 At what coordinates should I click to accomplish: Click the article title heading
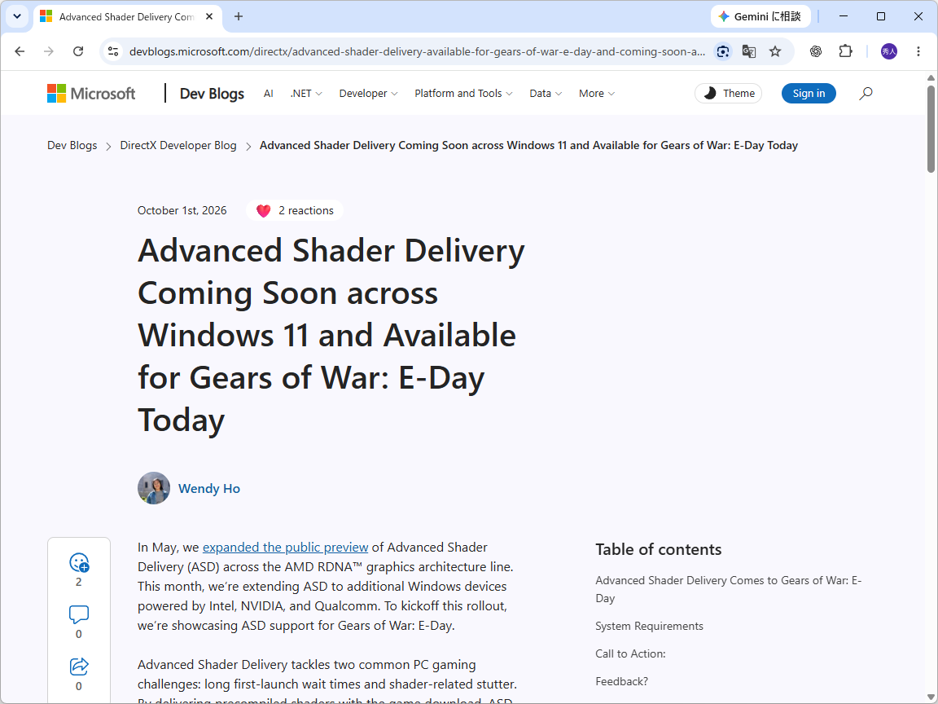331,335
